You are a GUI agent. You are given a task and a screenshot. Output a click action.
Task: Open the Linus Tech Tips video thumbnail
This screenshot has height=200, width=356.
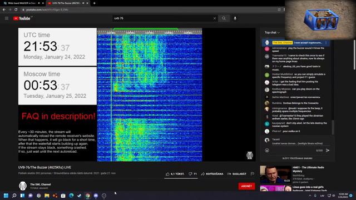point(275,188)
